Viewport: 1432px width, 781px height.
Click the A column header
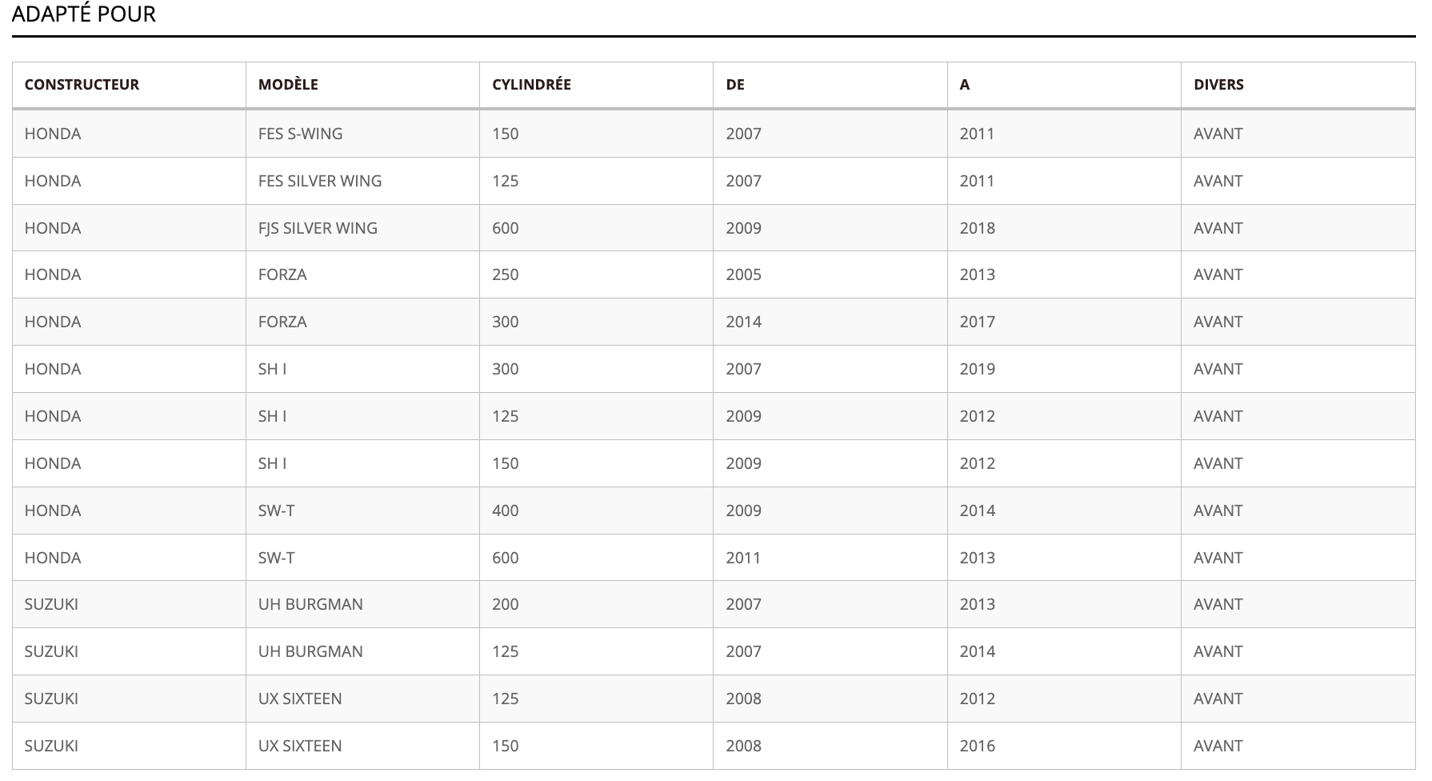965,85
